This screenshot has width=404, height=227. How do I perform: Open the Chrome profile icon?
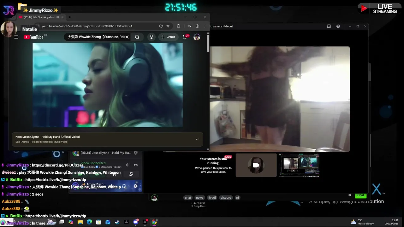(x=197, y=26)
